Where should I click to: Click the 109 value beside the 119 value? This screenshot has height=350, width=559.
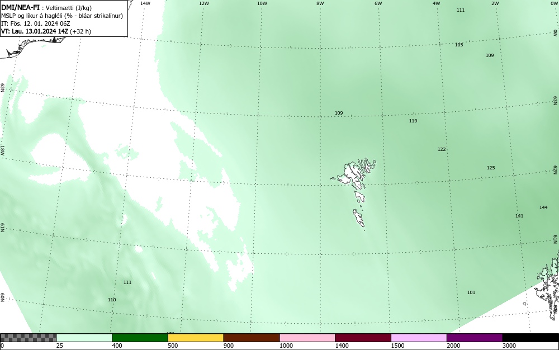[339, 113]
